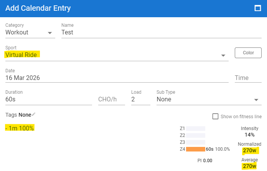The image size is (267, 171).
Task: Click the Add Calendar Entry title bar
Action: click(x=115, y=8)
